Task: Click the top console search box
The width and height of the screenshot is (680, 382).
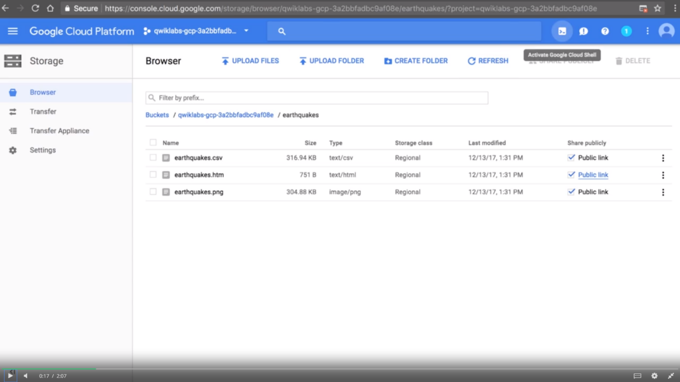Action: click(x=404, y=31)
